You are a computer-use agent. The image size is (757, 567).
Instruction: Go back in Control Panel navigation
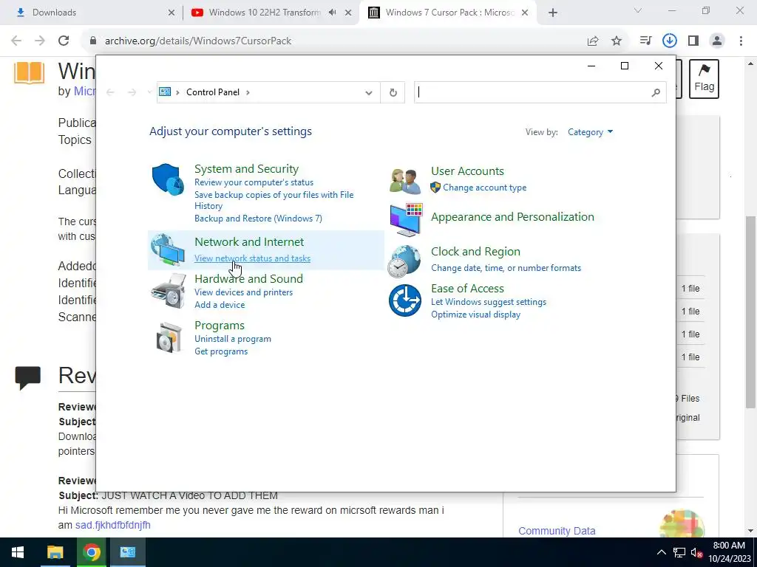(110, 92)
